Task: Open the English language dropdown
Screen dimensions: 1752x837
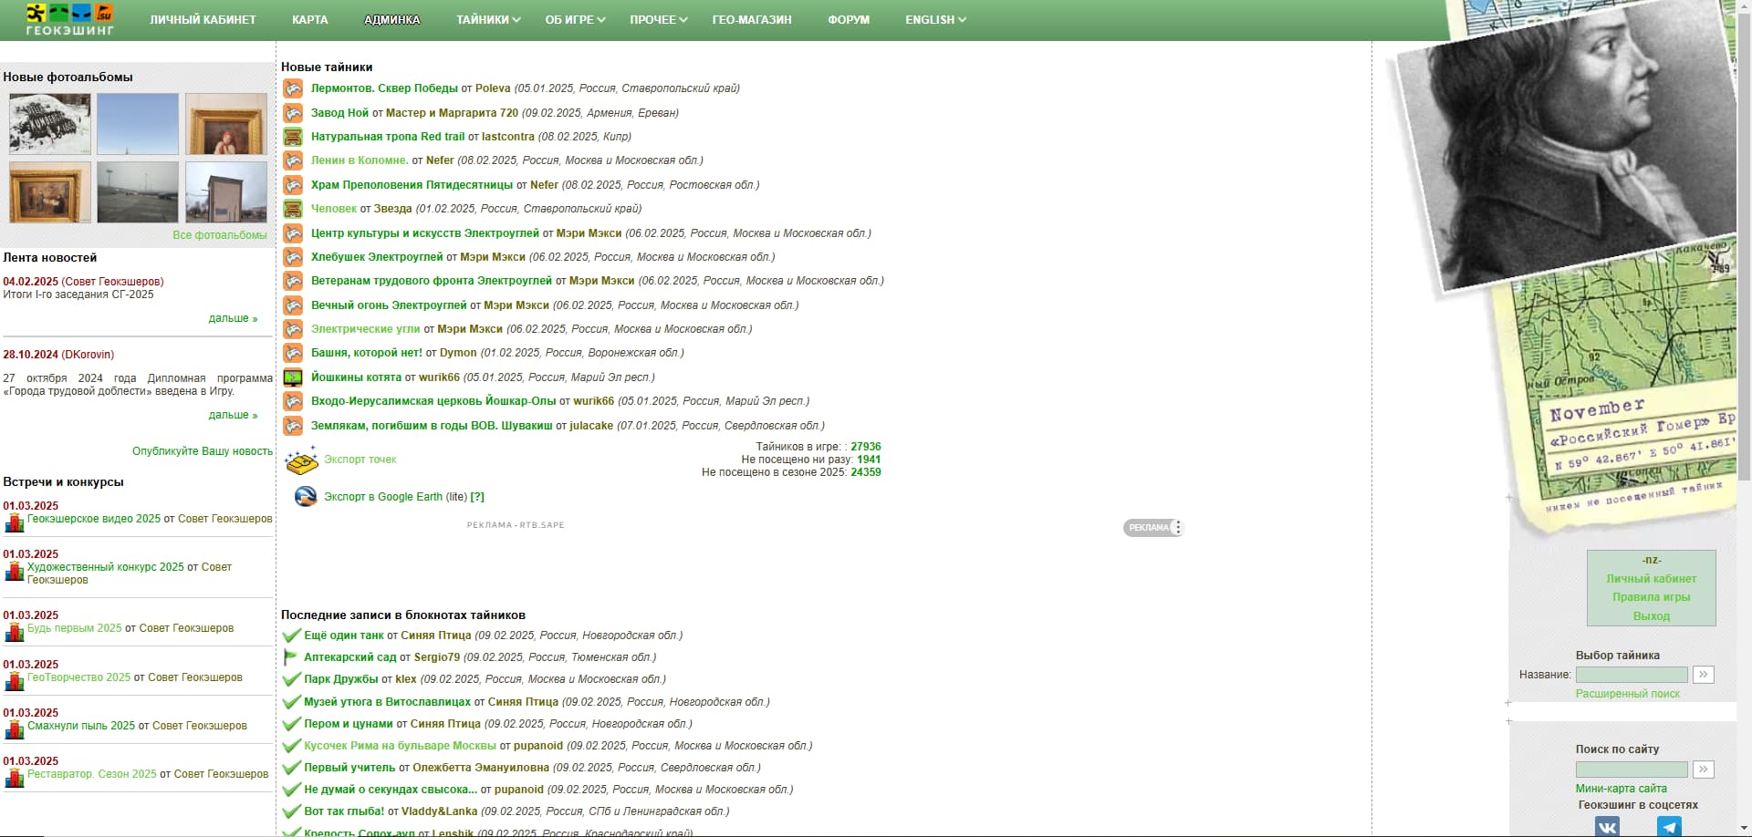Action: point(935,20)
